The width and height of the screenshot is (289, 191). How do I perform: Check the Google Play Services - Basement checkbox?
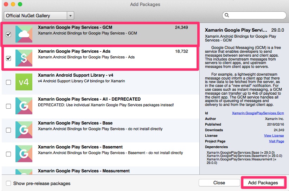click(8, 154)
